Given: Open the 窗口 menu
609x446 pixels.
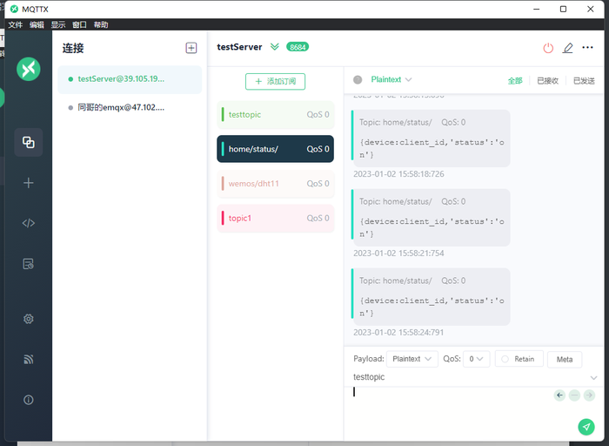Looking at the screenshot, I should point(79,25).
